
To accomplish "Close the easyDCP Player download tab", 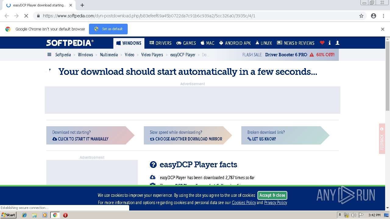I will click(71, 5).
